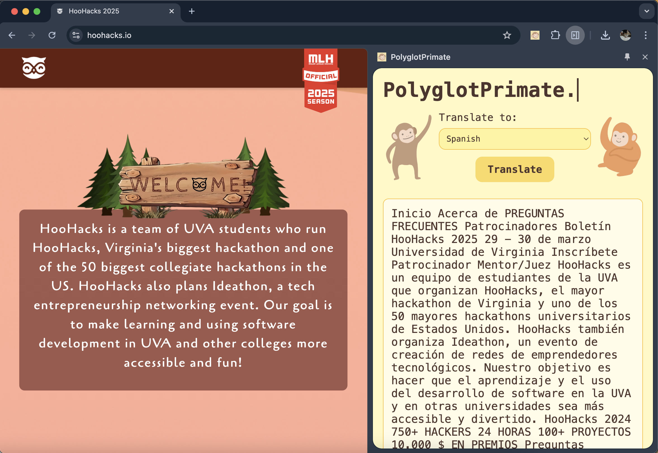
Task: View site information icon in address bar
Action: [x=76, y=35]
